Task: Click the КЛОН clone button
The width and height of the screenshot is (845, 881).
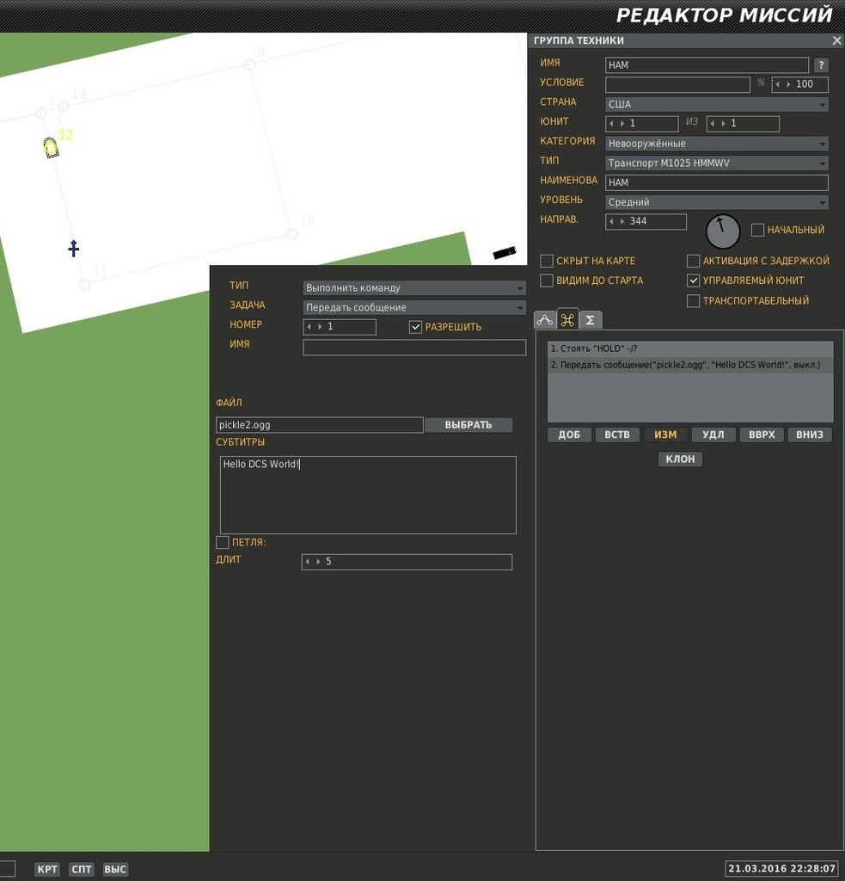Action: pos(680,459)
